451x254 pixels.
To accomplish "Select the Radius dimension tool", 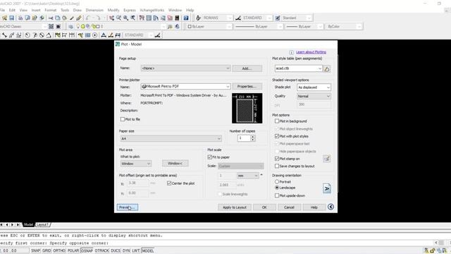I will 27,35.
